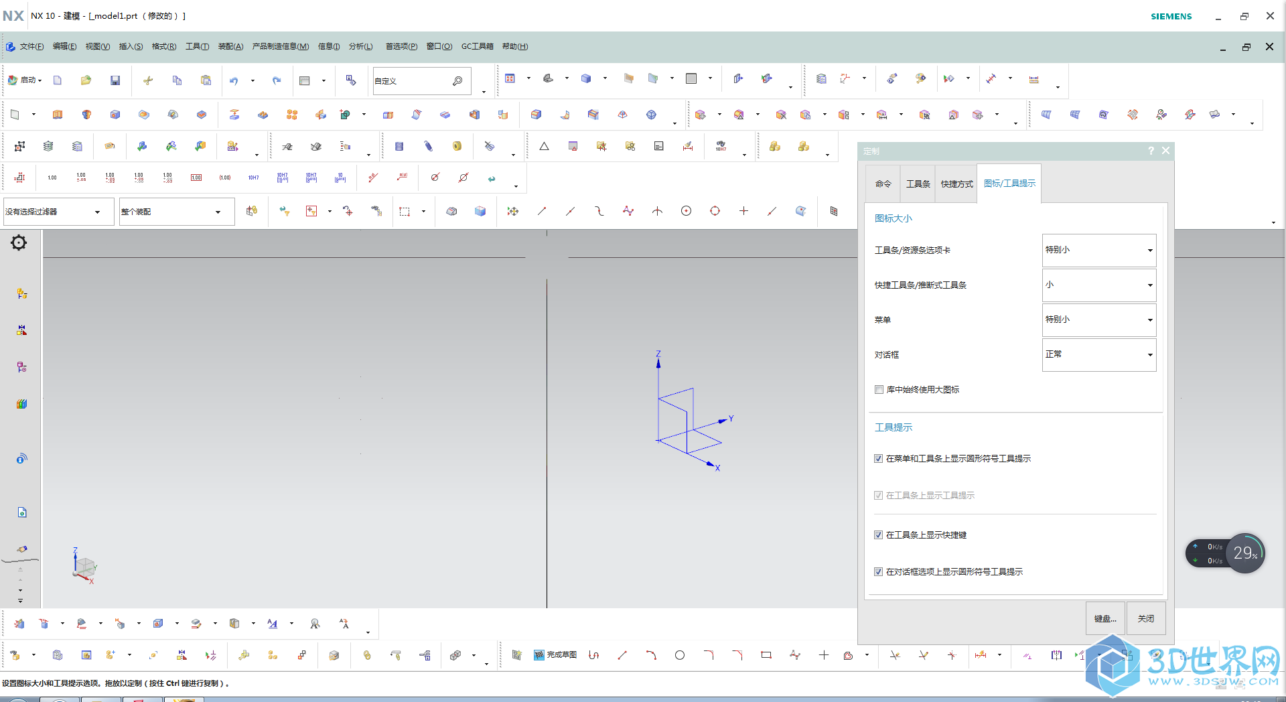1286x702 pixels.
Task: Click the gear settings icon in resource bar
Action: (x=19, y=242)
